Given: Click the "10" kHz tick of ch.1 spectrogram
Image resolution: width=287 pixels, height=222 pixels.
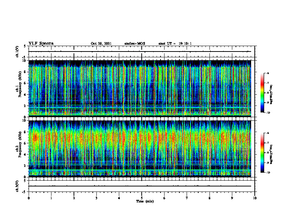Looking at the screenshot, I should (24, 61).
